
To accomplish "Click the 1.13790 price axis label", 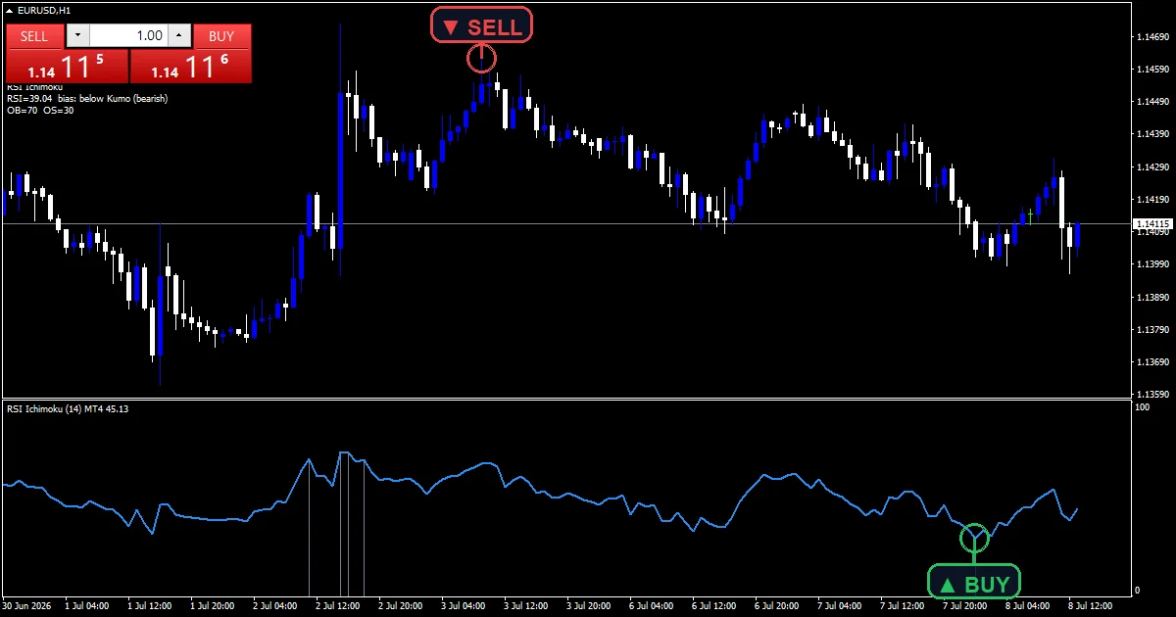I will coord(1152,330).
